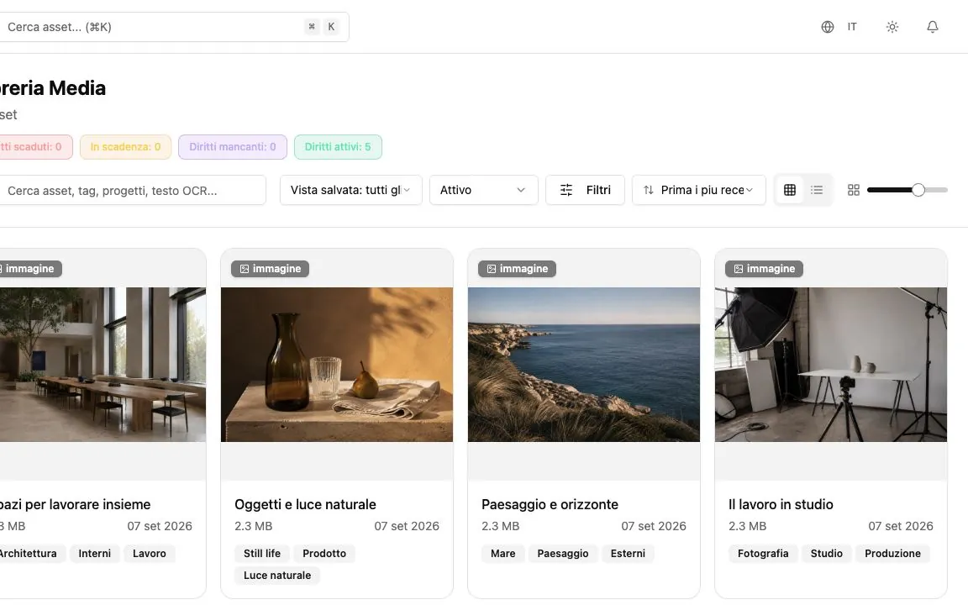Focus the 'Cerca asset... (⌘K)' search box

(173, 27)
